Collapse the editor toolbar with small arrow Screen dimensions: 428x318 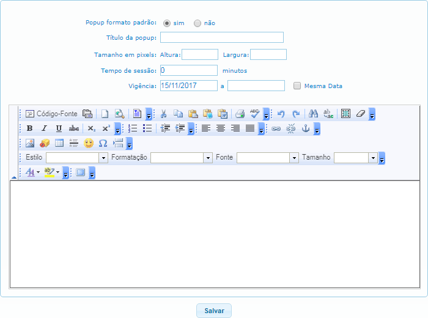point(14,177)
